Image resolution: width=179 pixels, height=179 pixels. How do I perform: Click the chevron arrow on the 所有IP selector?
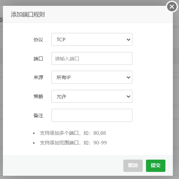[x=129, y=78]
